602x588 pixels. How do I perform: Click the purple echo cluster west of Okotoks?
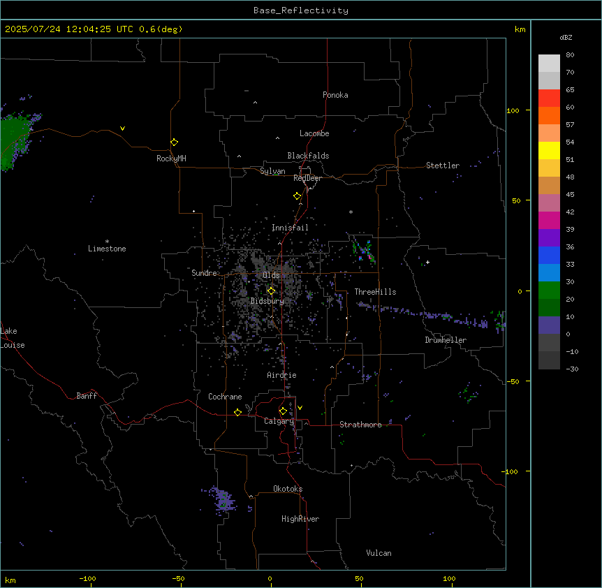coord(223,500)
